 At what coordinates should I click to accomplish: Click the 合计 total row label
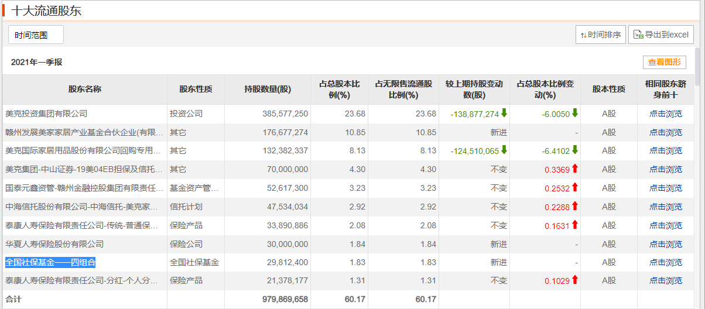tap(13, 299)
